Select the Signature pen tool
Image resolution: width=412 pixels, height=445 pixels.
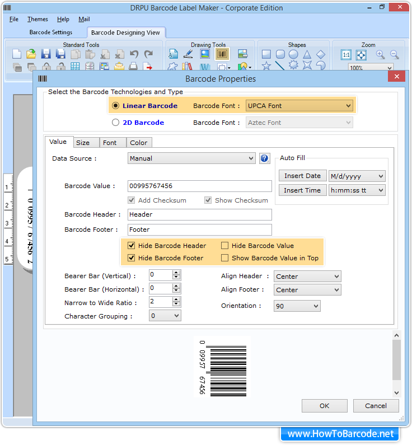188,54
